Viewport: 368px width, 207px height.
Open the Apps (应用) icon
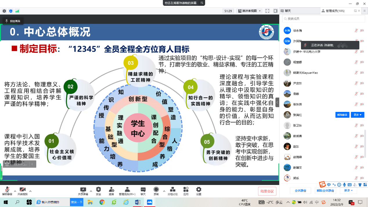(x=186, y=190)
